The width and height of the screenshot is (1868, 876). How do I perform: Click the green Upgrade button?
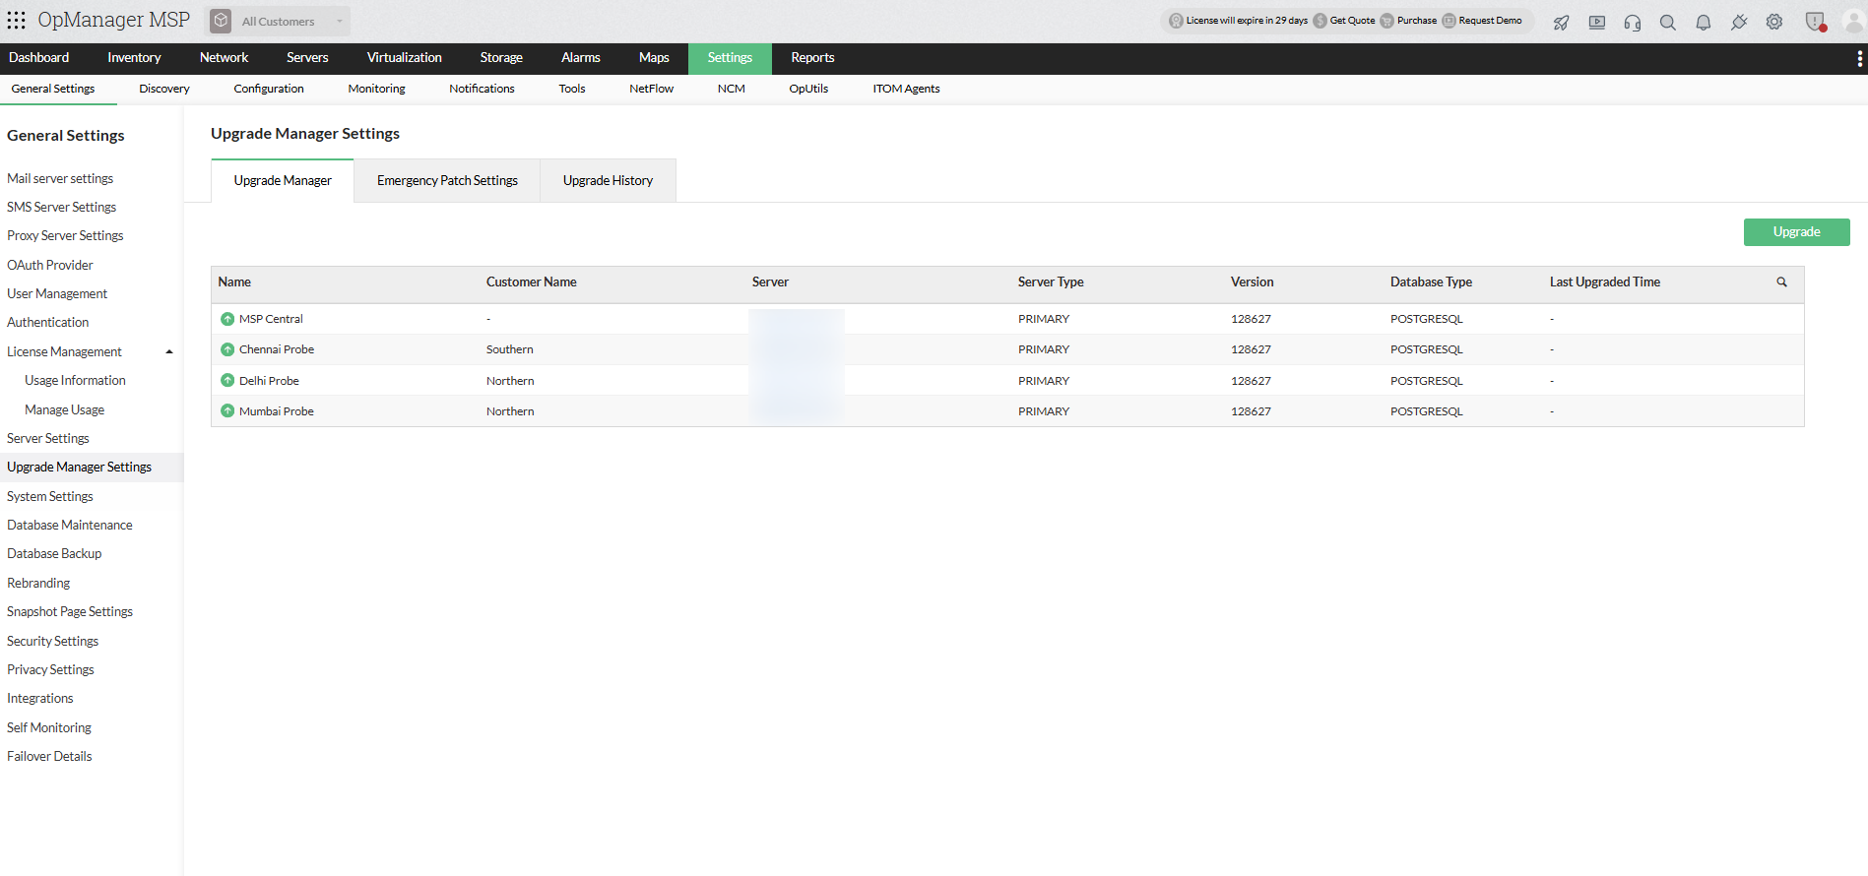[x=1796, y=232]
